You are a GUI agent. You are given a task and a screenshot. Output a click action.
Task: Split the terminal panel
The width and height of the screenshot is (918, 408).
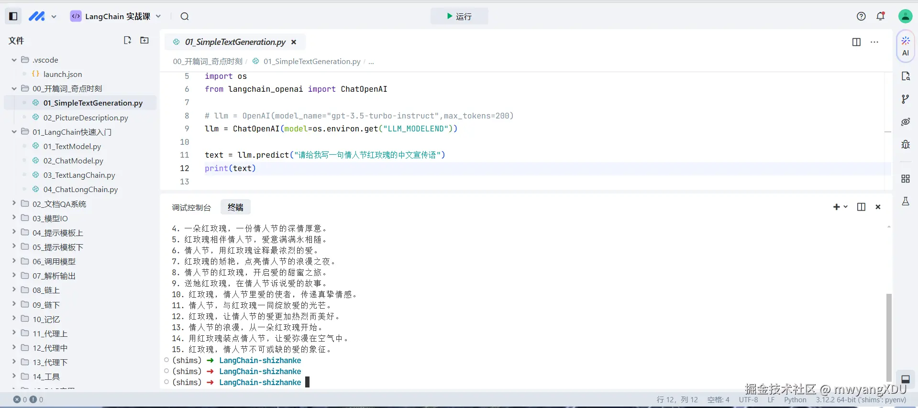coord(861,207)
